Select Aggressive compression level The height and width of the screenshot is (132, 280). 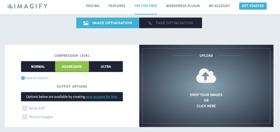click(72, 67)
